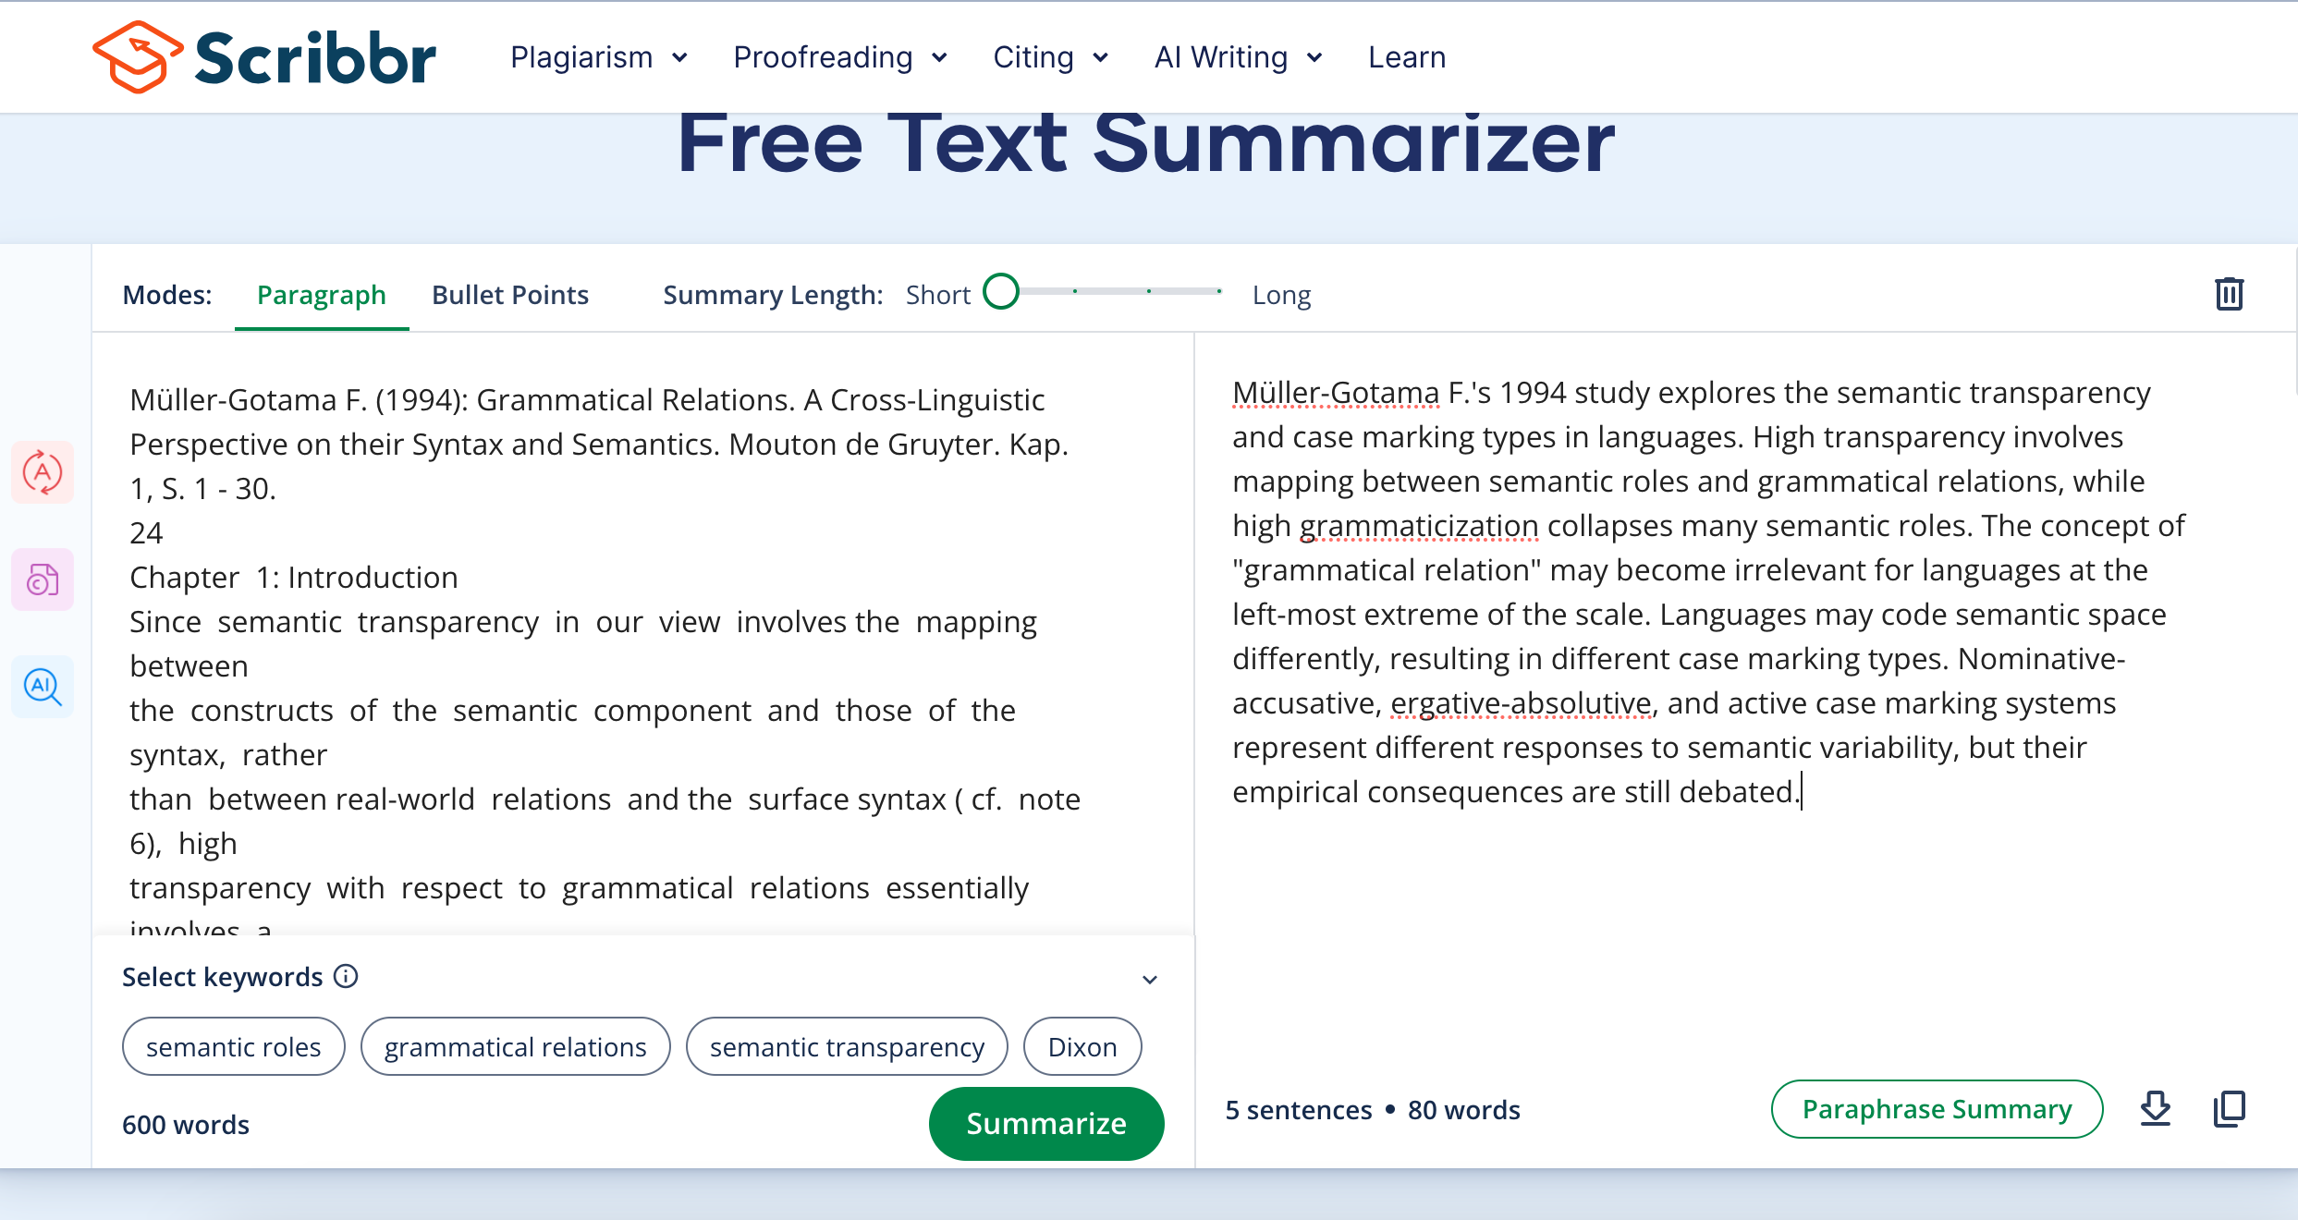Viewport: 2298px width, 1220px height.
Task: Select Paragraph mode tab
Action: point(321,295)
